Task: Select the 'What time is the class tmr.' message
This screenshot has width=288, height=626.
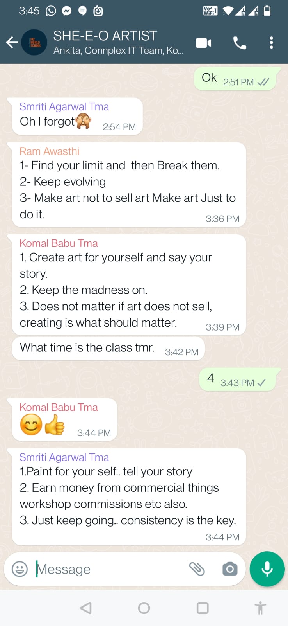Action: [108, 348]
